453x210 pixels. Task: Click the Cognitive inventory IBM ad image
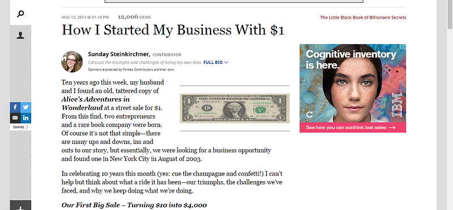pyautogui.click(x=353, y=84)
